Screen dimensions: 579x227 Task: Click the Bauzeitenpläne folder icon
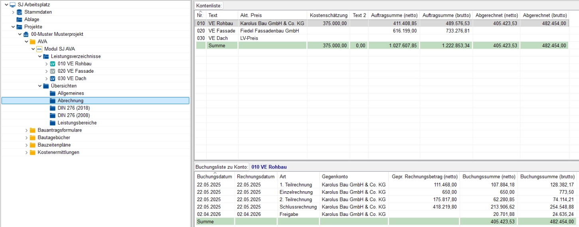pyautogui.click(x=33, y=145)
